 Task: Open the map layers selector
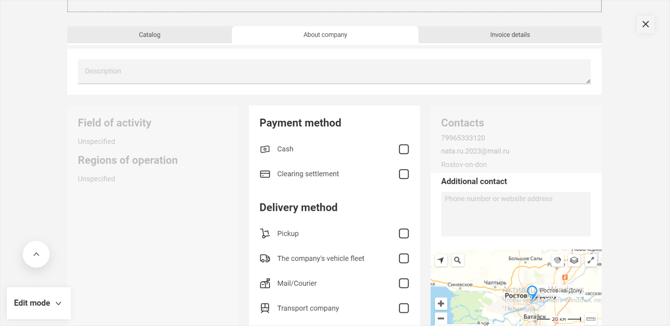574,260
